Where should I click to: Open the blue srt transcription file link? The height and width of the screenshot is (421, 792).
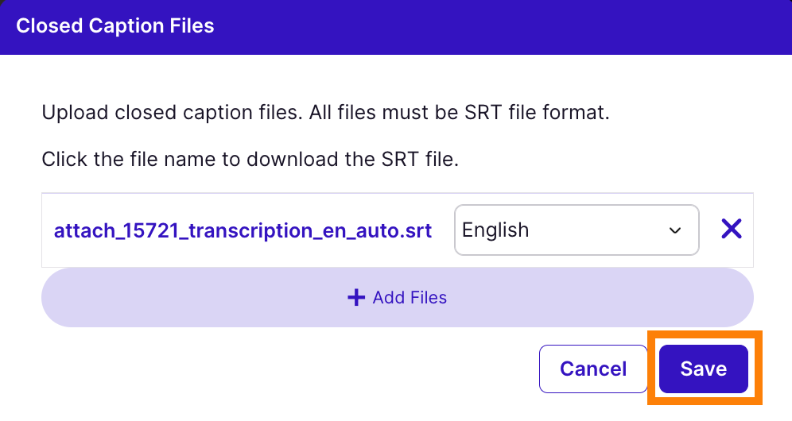pyautogui.click(x=243, y=230)
